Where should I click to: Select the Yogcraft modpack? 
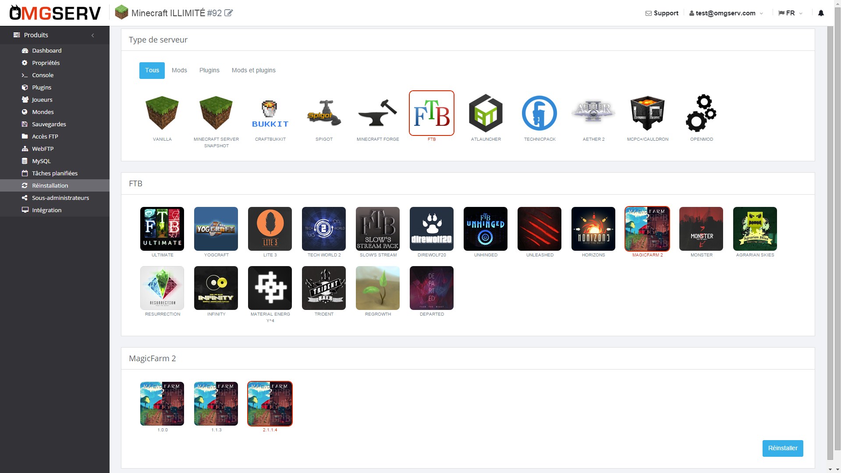[x=216, y=229]
